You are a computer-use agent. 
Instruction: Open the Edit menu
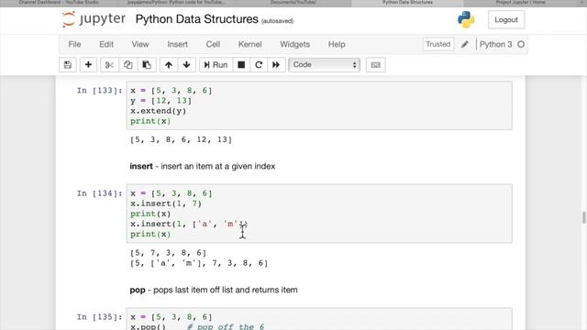click(x=106, y=44)
